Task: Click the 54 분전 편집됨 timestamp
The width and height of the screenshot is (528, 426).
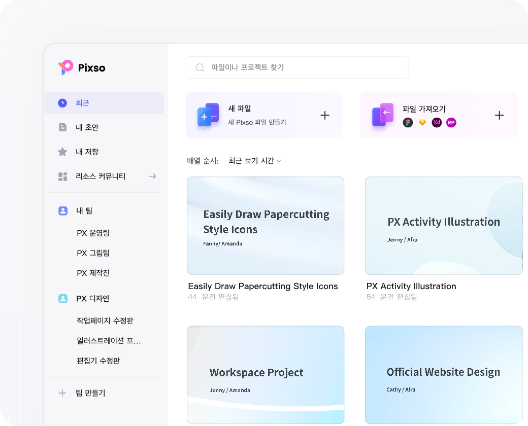Action: (391, 297)
